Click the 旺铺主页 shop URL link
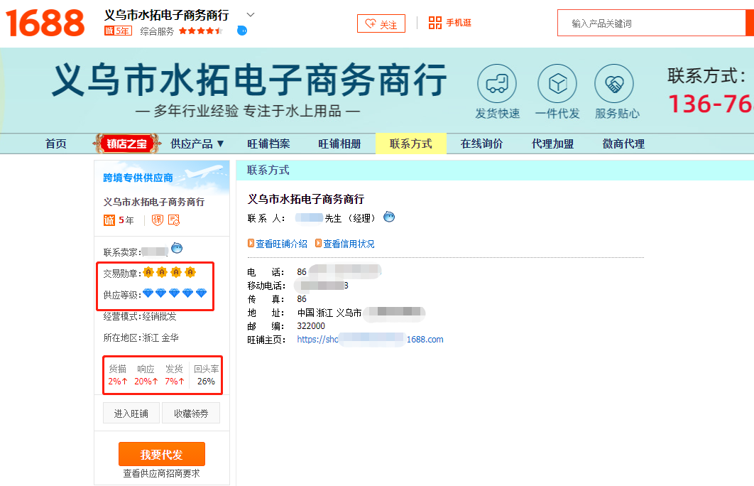 tap(371, 340)
